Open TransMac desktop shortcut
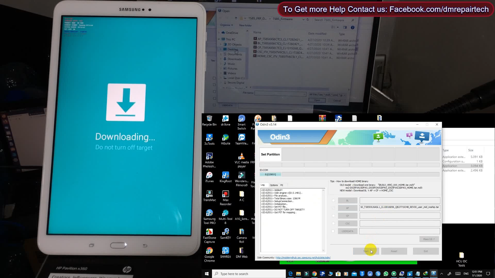495x278 pixels. [x=209, y=196]
